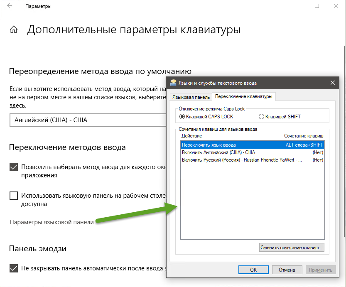This screenshot has height=287, width=346.
Task: Click the Сменить сочетание клавиш button
Action: pos(291,248)
